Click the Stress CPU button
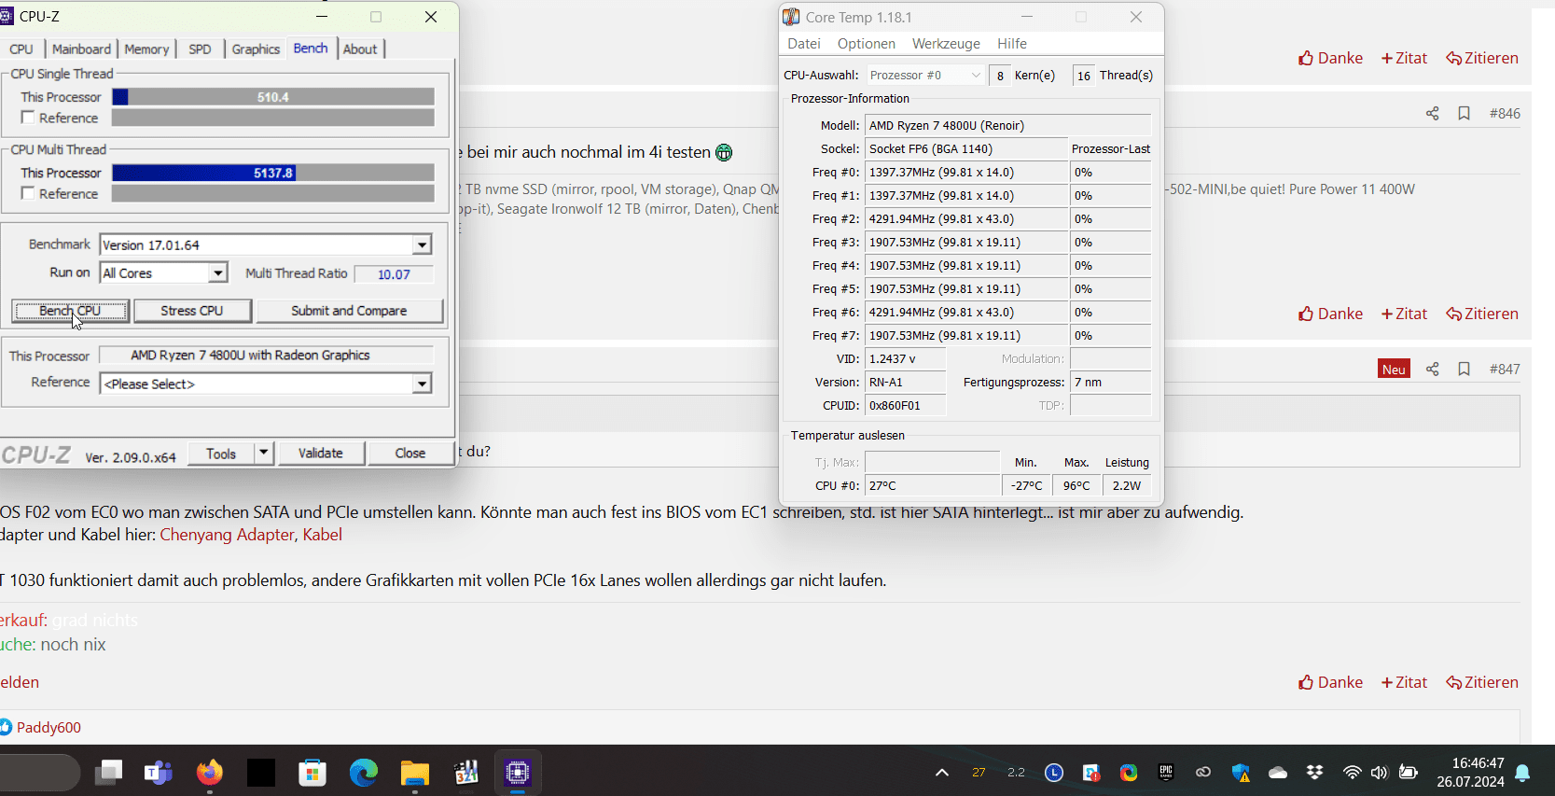This screenshot has width=1555, height=796. pyautogui.click(x=192, y=311)
